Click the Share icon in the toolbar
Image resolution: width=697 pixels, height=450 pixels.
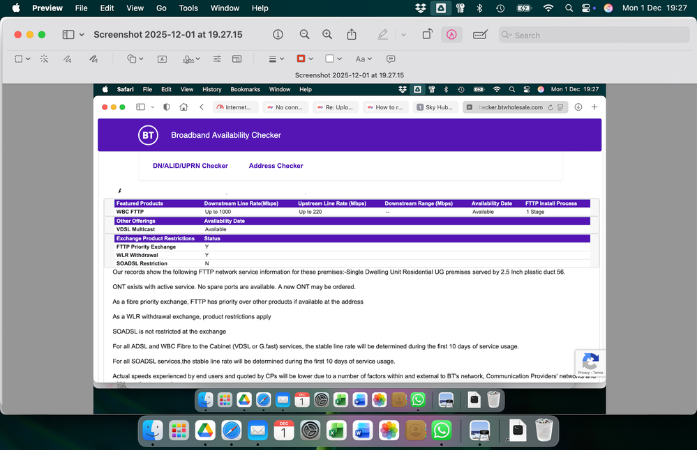pyautogui.click(x=352, y=34)
